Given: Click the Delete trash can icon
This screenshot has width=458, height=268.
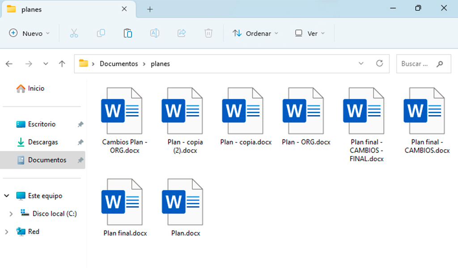Looking at the screenshot, I should 208,33.
